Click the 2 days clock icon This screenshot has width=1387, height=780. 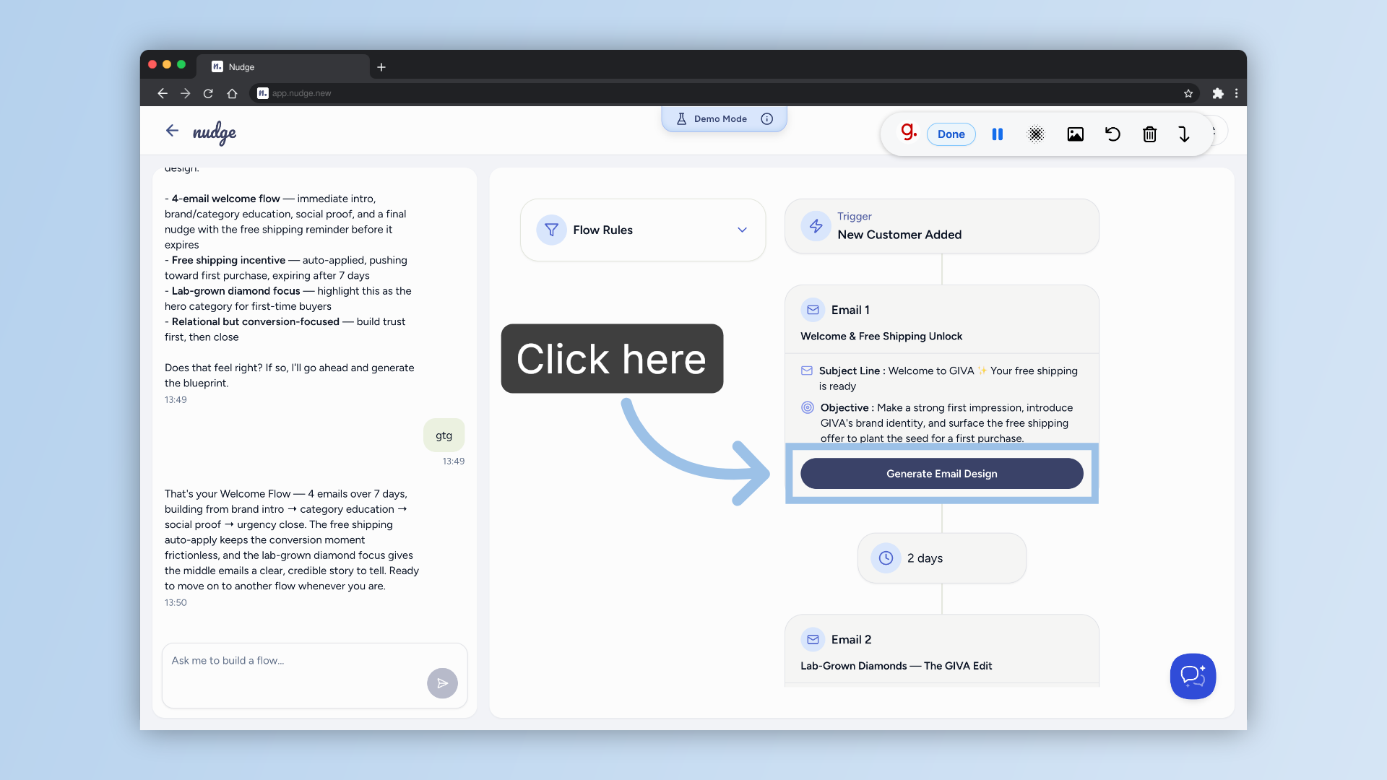click(x=886, y=558)
